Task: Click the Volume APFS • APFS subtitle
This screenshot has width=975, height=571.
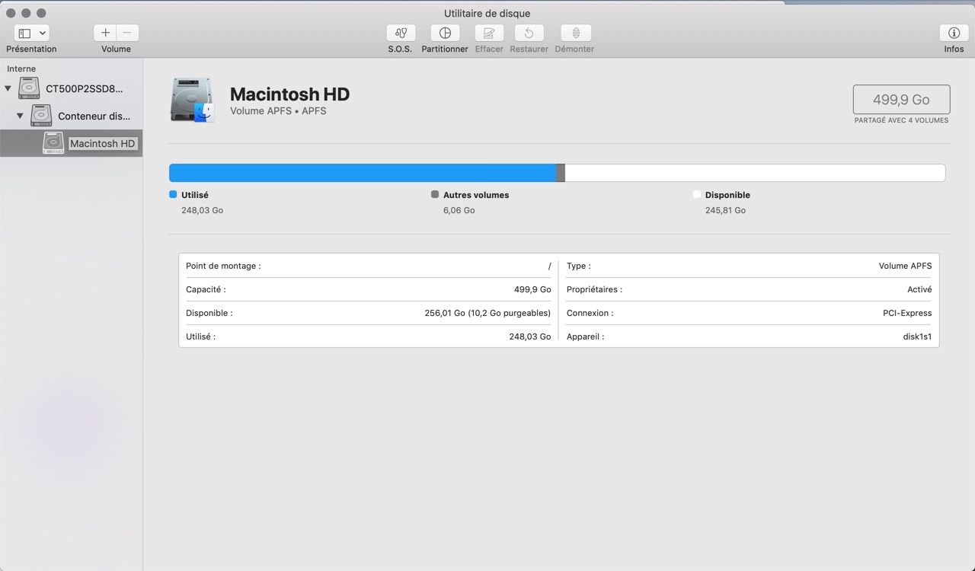Action: [x=278, y=111]
